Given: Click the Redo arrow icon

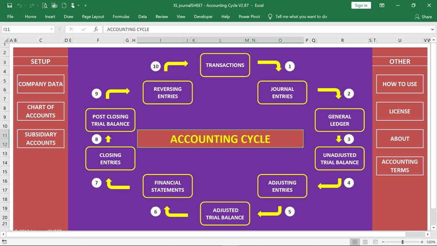Looking at the screenshot, I should pos(32,5).
